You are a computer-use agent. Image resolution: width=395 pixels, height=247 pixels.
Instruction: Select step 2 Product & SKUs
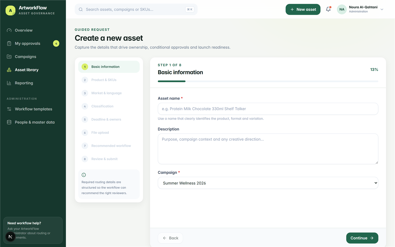coord(109,80)
